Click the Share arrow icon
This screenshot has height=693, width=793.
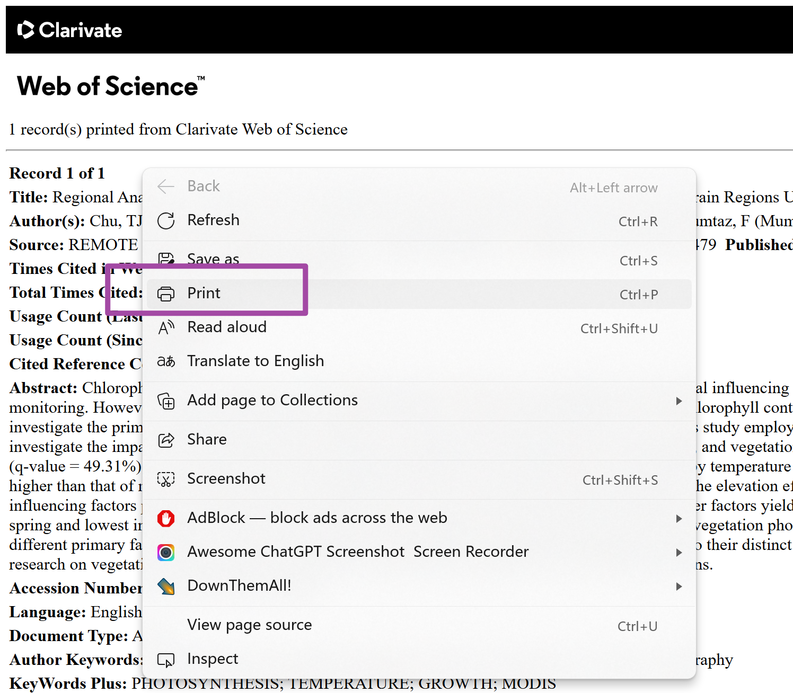point(166,440)
